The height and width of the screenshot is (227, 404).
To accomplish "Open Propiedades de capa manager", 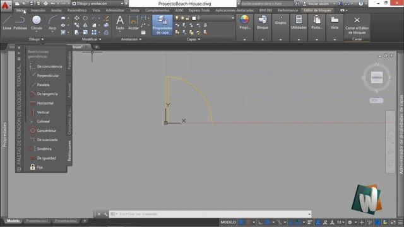I will 162,25.
